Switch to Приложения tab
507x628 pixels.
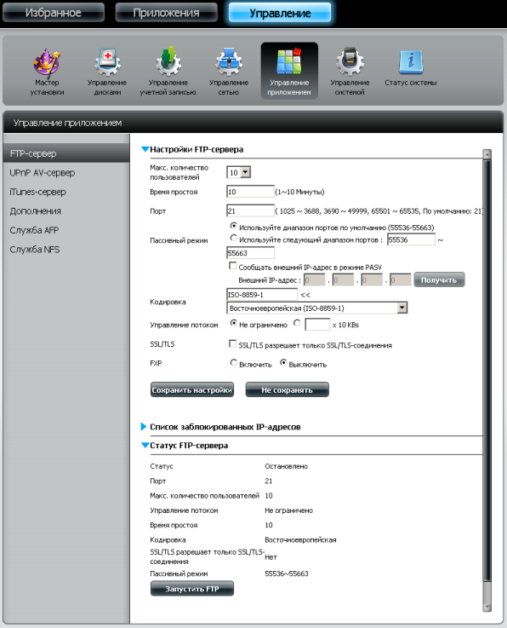167,13
